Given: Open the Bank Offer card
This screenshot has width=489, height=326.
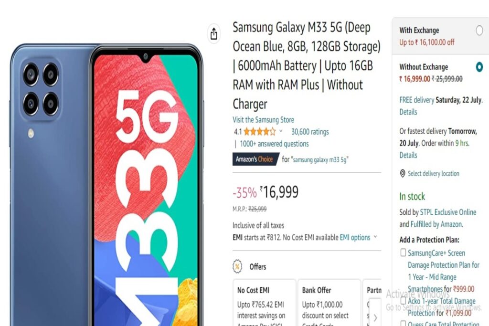Looking at the screenshot, I should pyautogui.click(x=329, y=303).
